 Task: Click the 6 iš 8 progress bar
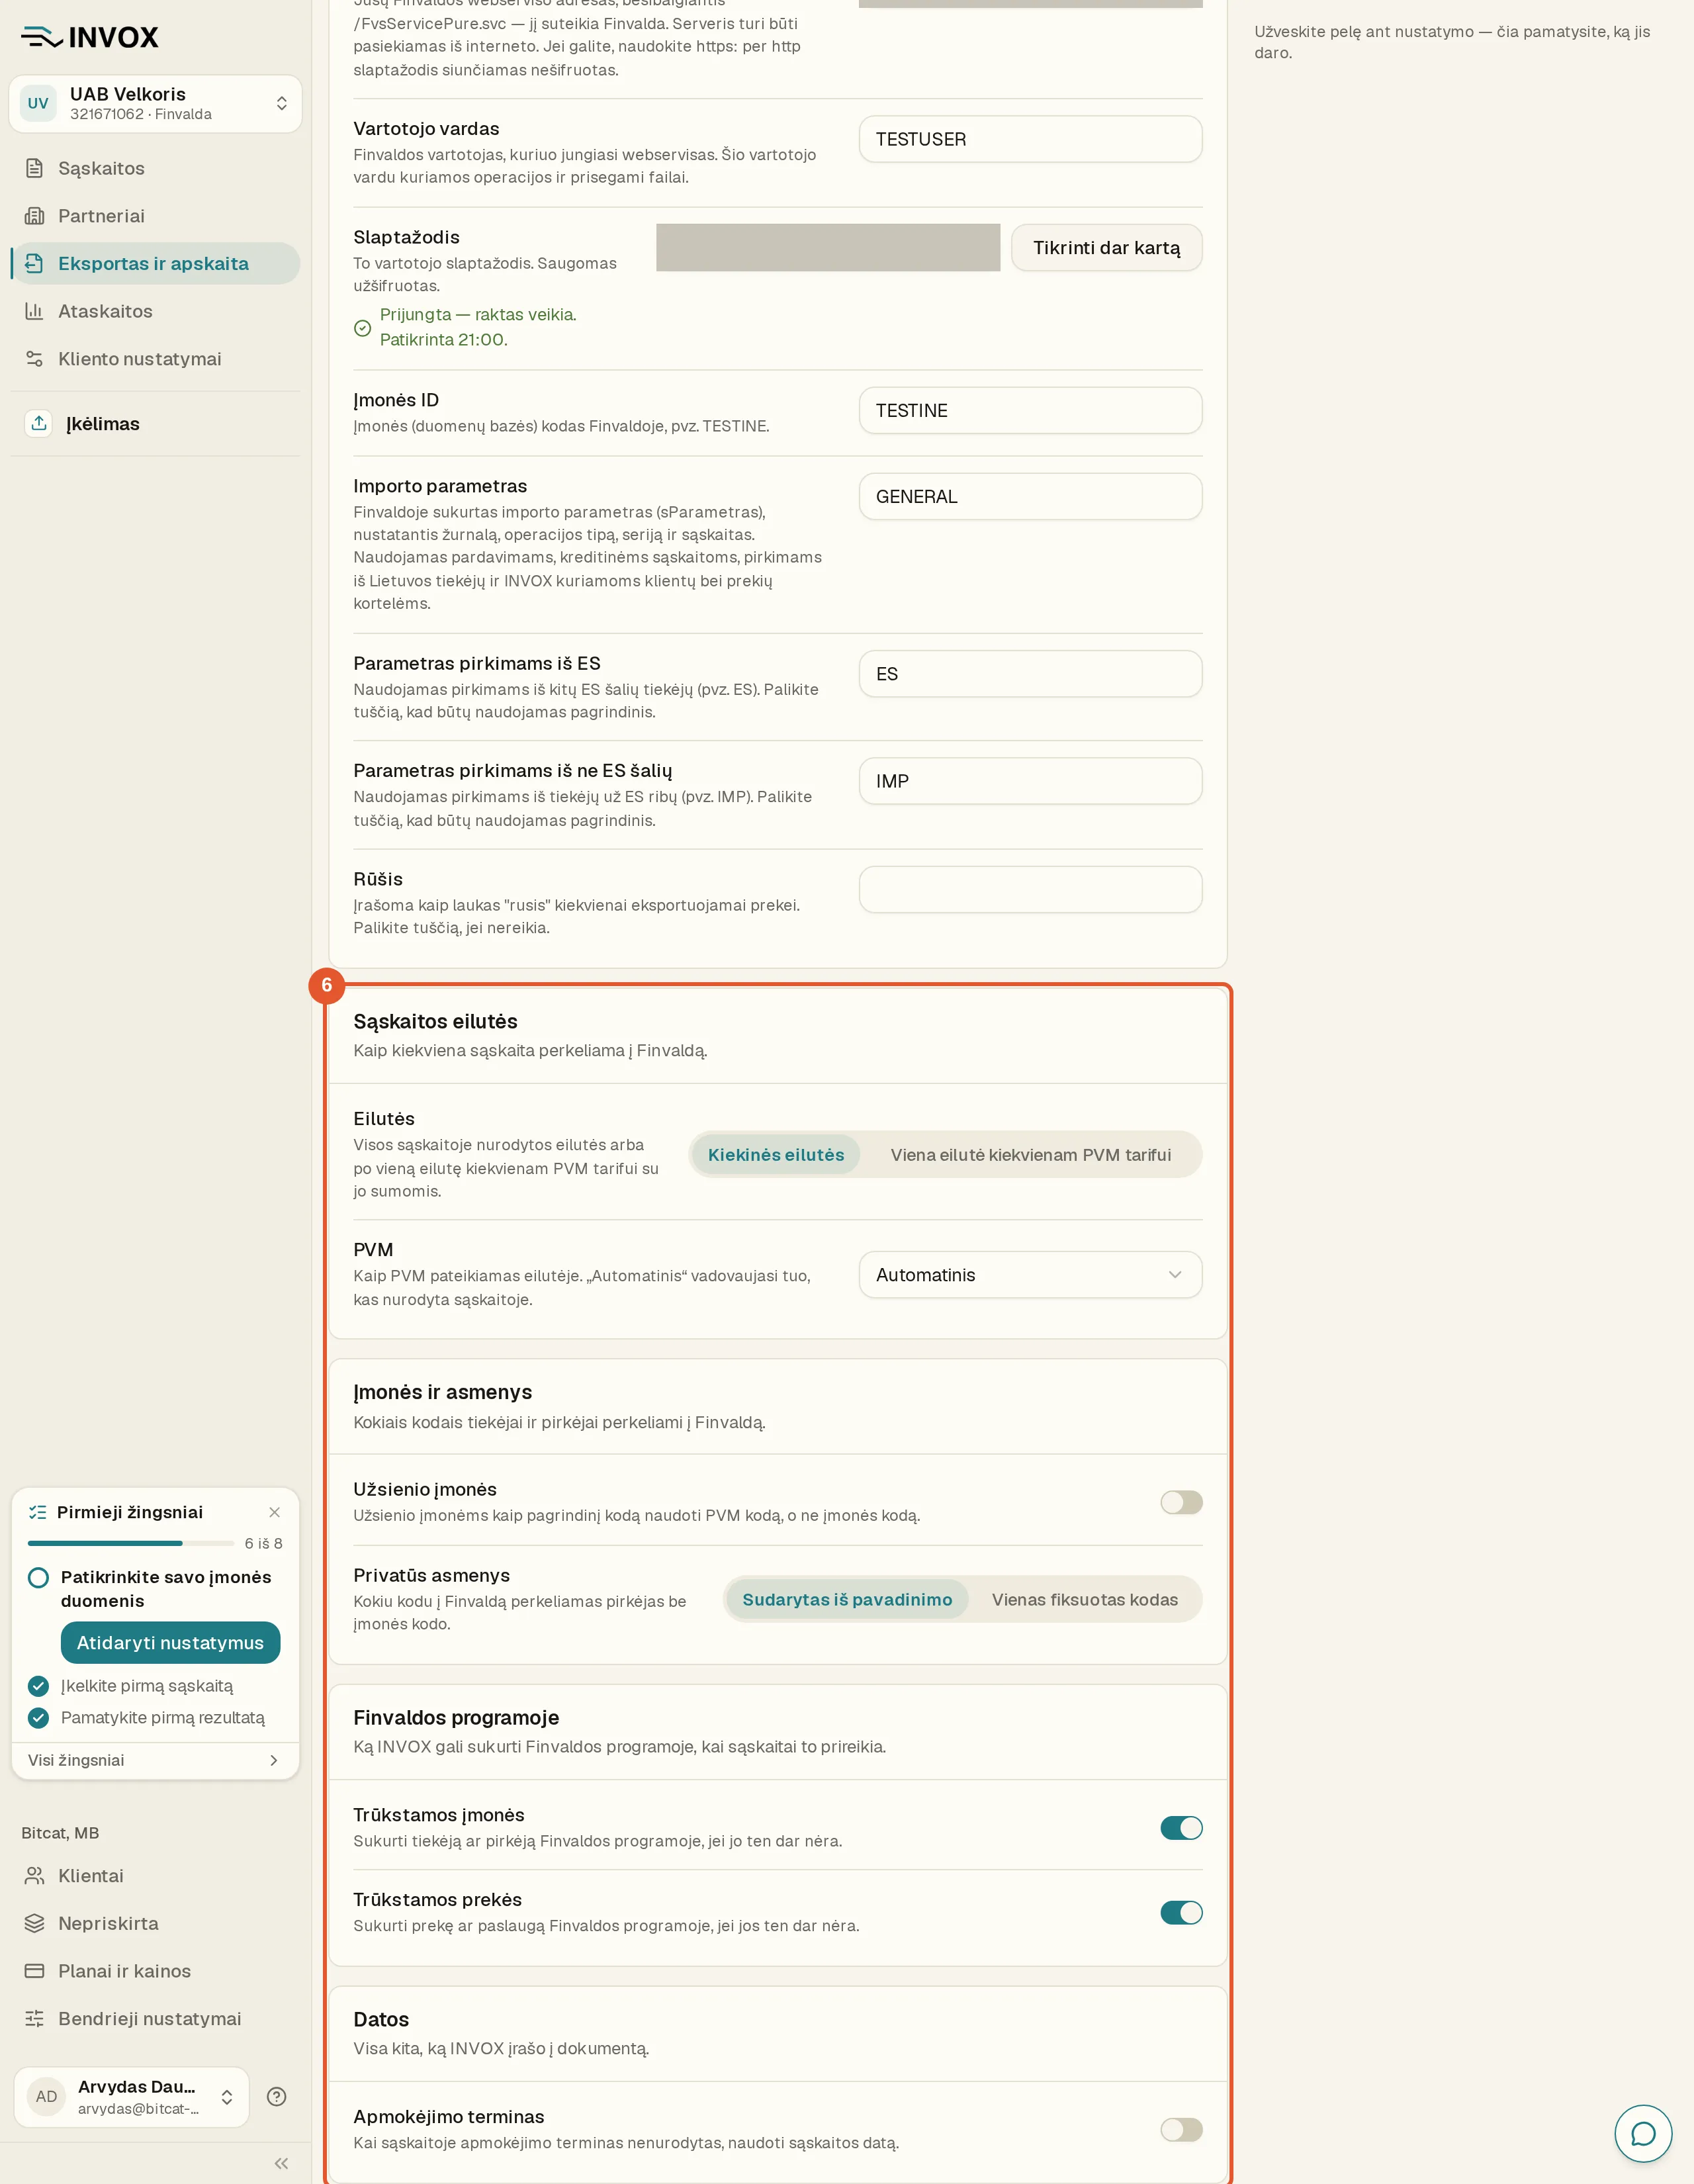point(131,1543)
